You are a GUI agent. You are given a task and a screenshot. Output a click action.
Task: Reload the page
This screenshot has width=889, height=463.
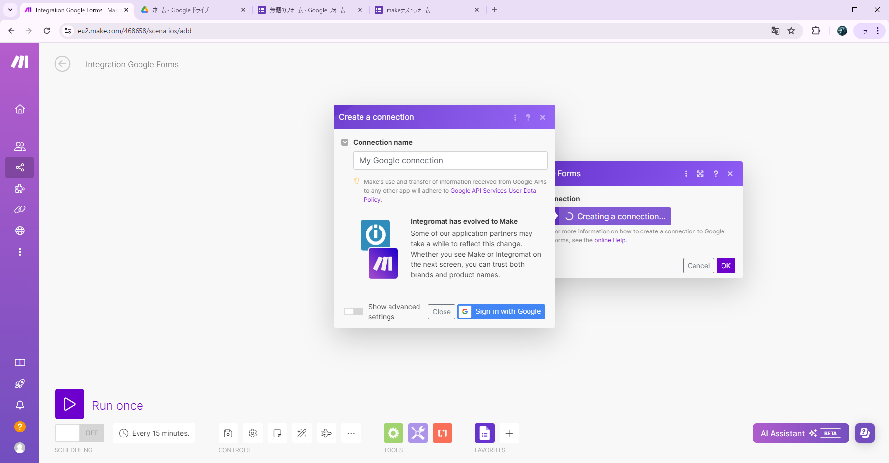click(47, 31)
